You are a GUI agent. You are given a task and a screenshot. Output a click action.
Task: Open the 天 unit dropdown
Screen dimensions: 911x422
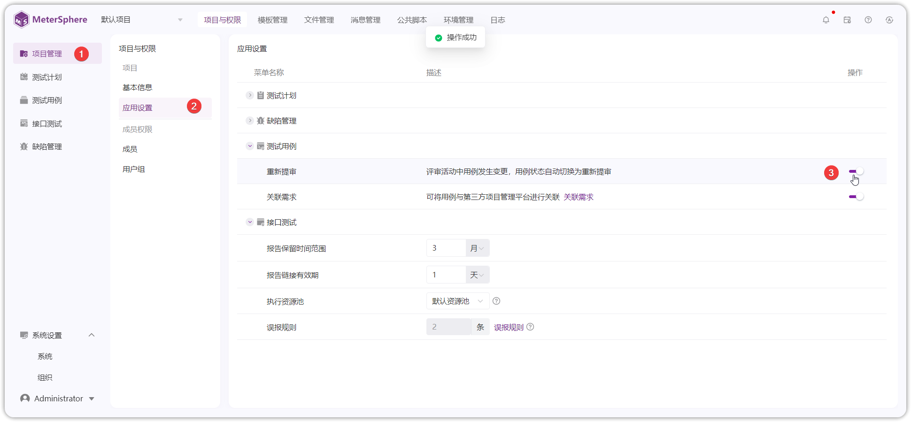478,275
